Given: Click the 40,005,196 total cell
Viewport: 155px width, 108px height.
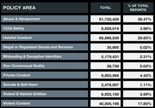Looking at the screenshot, I should point(105,103).
